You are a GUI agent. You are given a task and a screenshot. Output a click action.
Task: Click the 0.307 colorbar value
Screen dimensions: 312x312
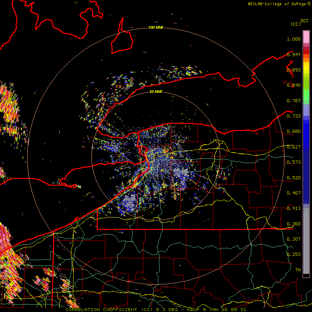(294, 239)
